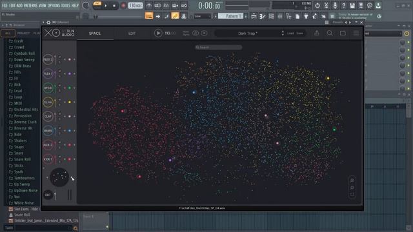Open the XO folder browser icon
Image resolution: width=413 pixels, height=232 pixels.
click(343, 33)
